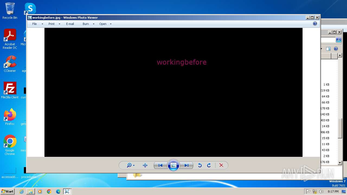Click the Actual Size button
This screenshot has height=195, width=347.
click(x=145, y=165)
